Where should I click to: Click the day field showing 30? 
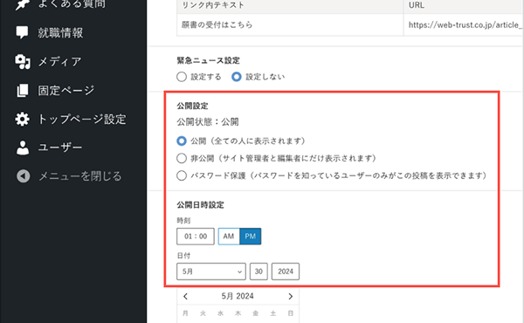[259, 271]
